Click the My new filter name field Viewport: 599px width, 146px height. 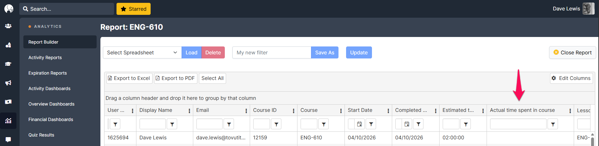(x=272, y=52)
